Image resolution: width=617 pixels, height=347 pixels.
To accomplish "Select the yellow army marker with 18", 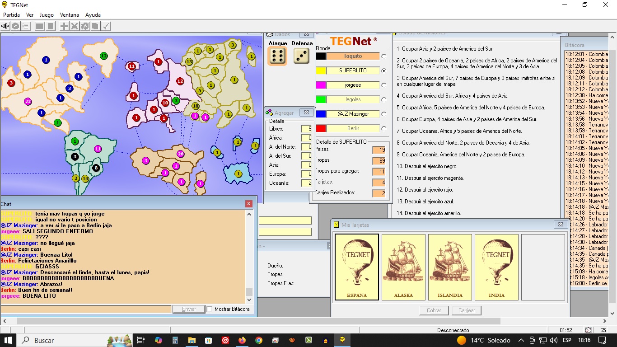I will 196,106.
